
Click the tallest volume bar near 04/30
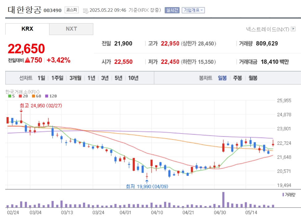click(223, 200)
